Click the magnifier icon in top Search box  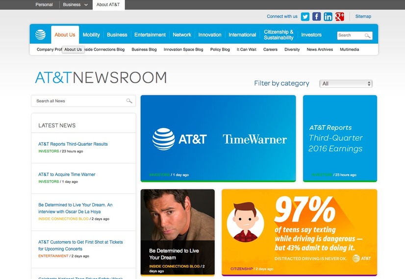click(367, 35)
